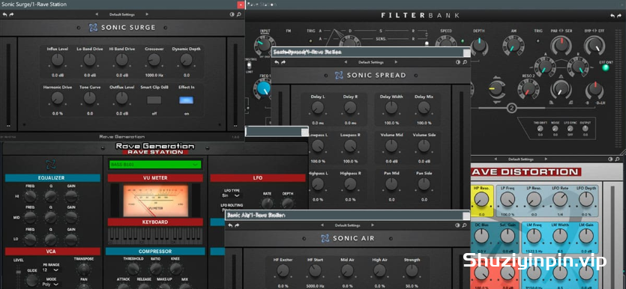Click undo arrow in Sonic Air toolbar
This screenshot has height=289, width=626.
coord(230,225)
